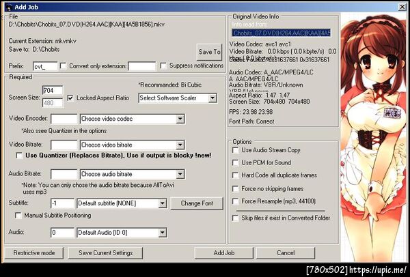Screen dimensions: 410x277
Task: Enable Use Audio Stream Copy
Action: point(235,150)
